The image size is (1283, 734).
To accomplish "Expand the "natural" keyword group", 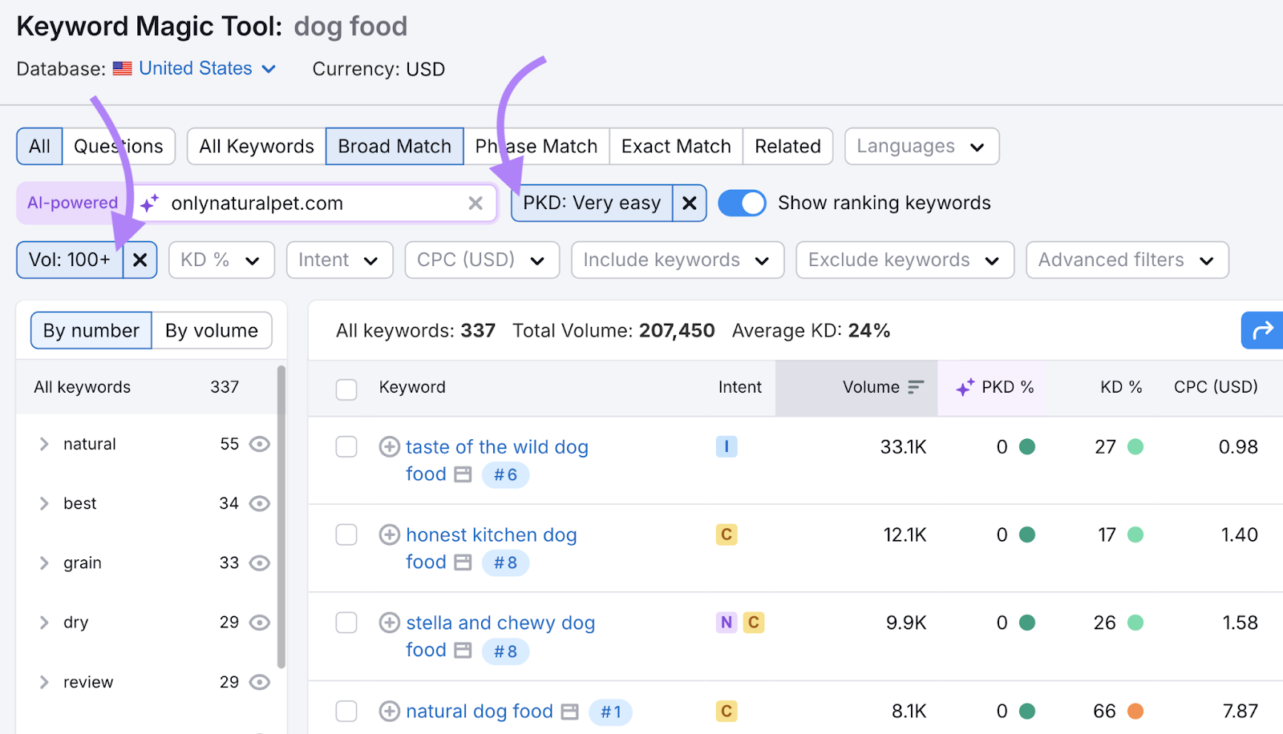I will click(x=44, y=444).
